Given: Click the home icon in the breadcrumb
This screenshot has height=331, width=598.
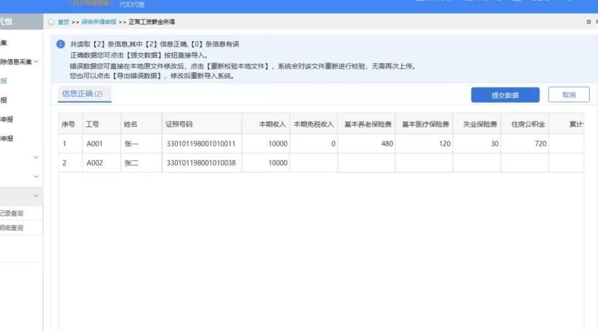Looking at the screenshot, I should tap(51, 22).
